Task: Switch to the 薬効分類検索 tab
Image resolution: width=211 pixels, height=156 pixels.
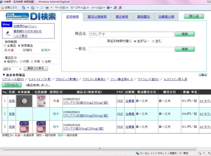Action: pos(97,17)
